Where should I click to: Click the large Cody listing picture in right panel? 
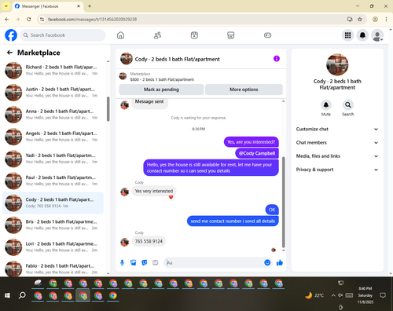click(x=337, y=64)
